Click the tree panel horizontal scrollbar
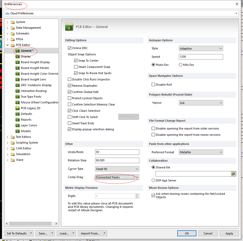This screenshot has height=241, width=243. (30, 224)
